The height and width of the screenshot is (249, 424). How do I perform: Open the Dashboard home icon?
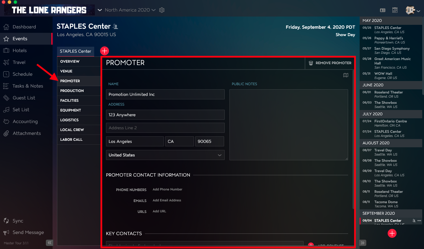pyautogui.click(x=6, y=27)
